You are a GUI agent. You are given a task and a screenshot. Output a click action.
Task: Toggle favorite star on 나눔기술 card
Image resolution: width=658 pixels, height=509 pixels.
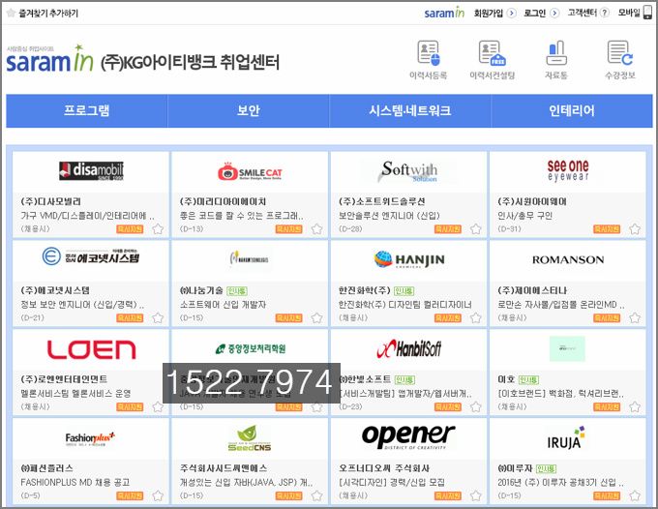[x=316, y=318]
